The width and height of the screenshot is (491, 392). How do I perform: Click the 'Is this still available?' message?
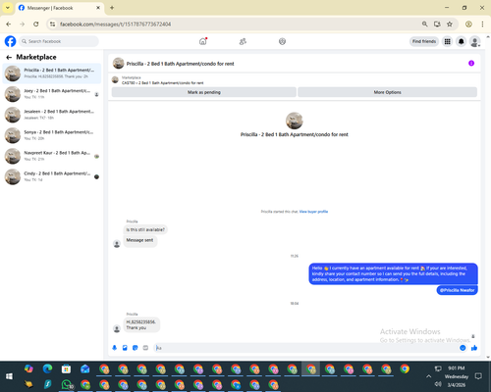coord(145,229)
